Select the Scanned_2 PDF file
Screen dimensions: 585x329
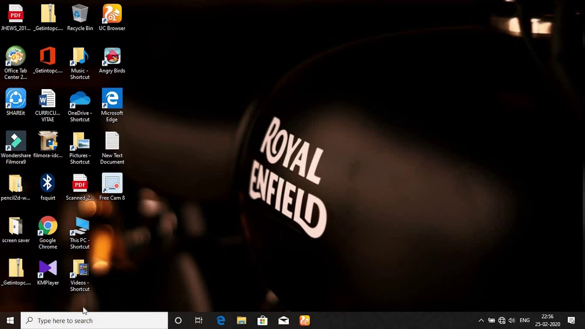80,187
